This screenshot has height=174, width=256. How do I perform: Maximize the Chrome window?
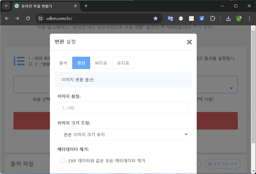tap(235, 6)
